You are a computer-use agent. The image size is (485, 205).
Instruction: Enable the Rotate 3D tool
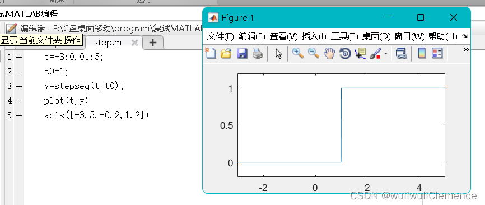click(345, 54)
